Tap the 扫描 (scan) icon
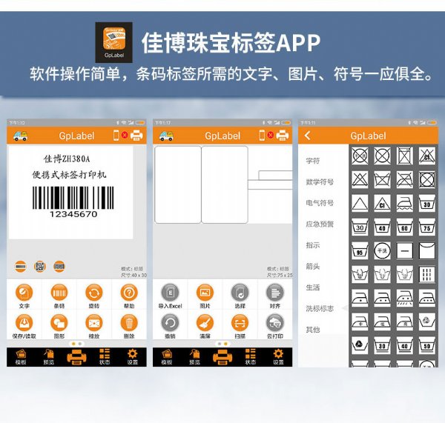This screenshot has width=445, height=423. coord(240,323)
